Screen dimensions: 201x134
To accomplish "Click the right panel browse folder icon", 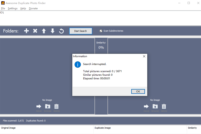I will 155,106.
